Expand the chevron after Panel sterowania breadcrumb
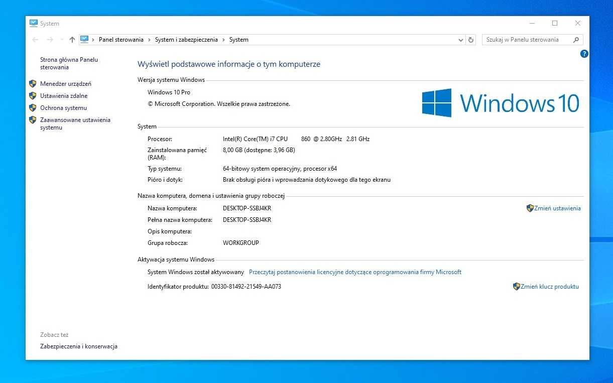 (x=149, y=40)
